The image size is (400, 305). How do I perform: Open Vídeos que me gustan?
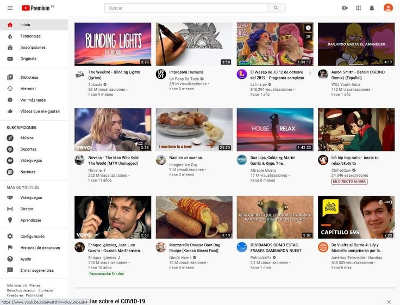[x=34, y=111]
